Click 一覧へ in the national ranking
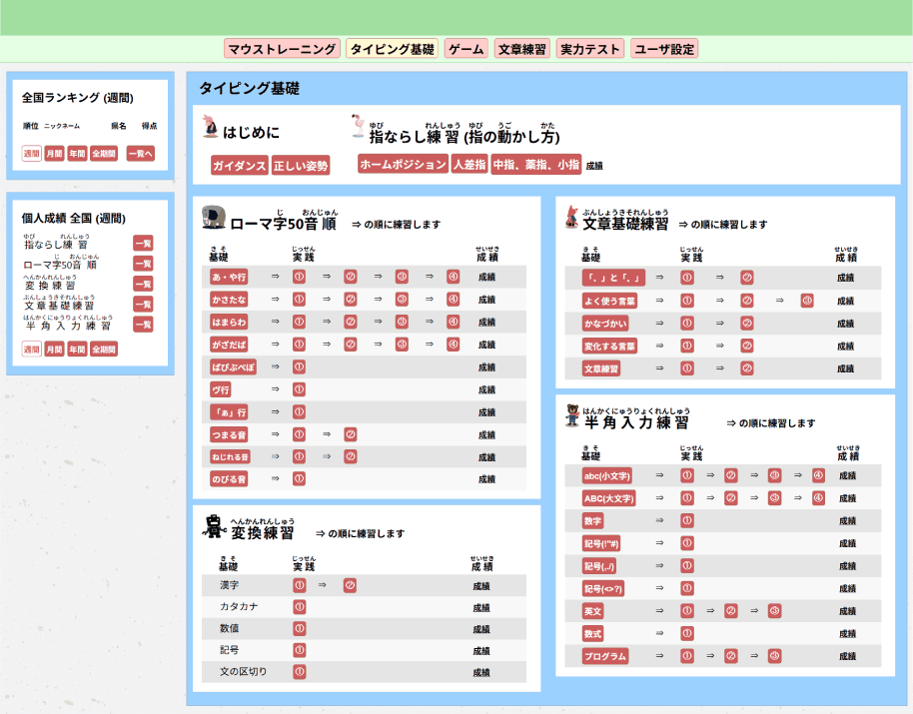Viewport: 913px width, 714px height. [141, 154]
